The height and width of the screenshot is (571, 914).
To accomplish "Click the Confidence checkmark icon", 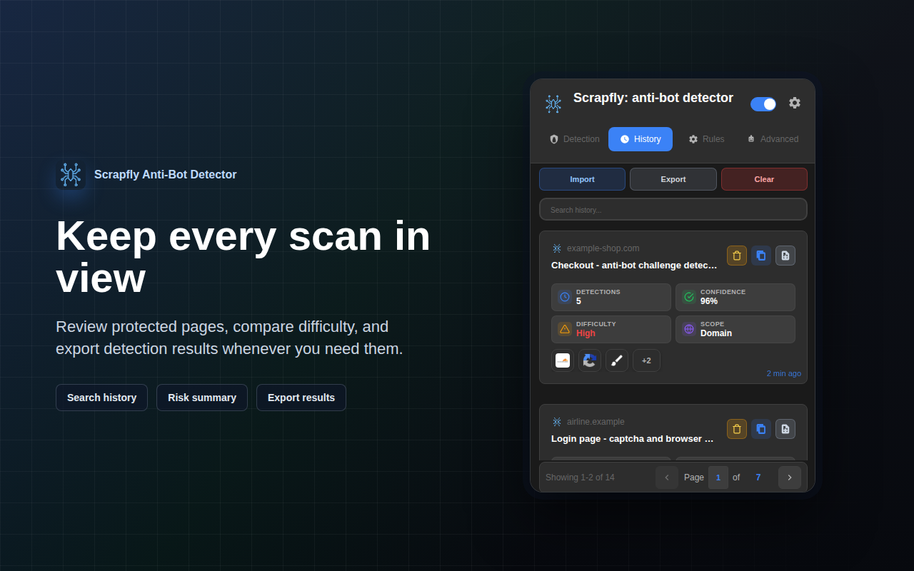I will coord(689,297).
